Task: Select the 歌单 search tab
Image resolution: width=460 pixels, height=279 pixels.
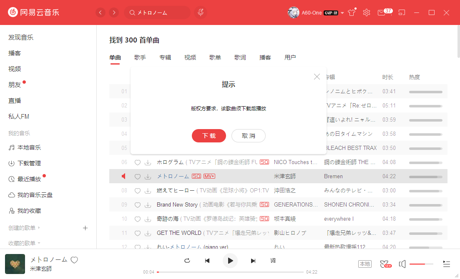Action: 215,57
